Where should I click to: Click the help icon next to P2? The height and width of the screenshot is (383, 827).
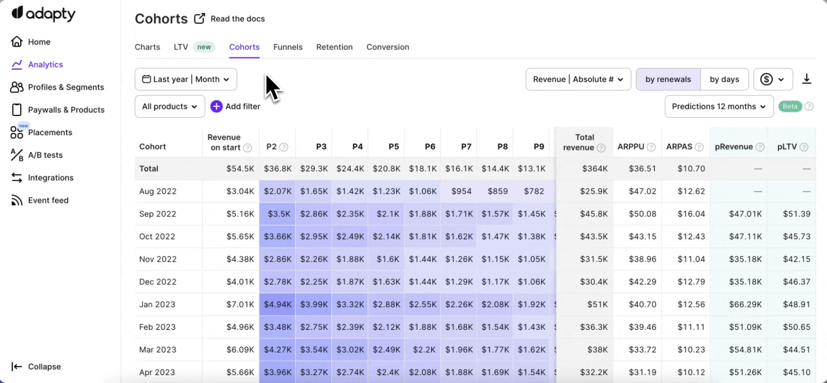tap(284, 147)
